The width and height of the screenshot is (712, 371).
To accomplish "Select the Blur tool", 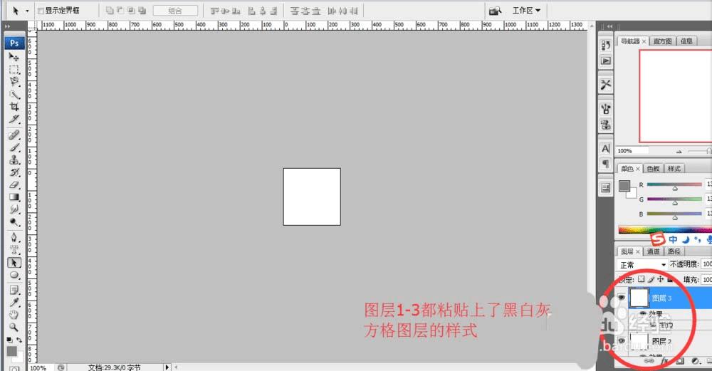I will point(14,209).
